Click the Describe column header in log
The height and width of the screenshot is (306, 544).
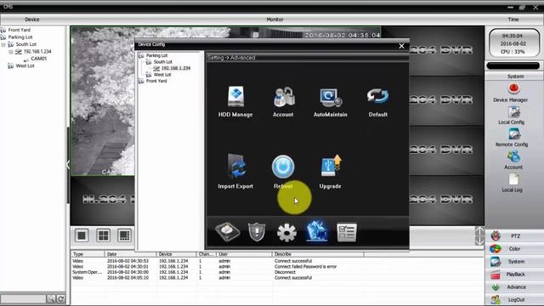[317, 254]
